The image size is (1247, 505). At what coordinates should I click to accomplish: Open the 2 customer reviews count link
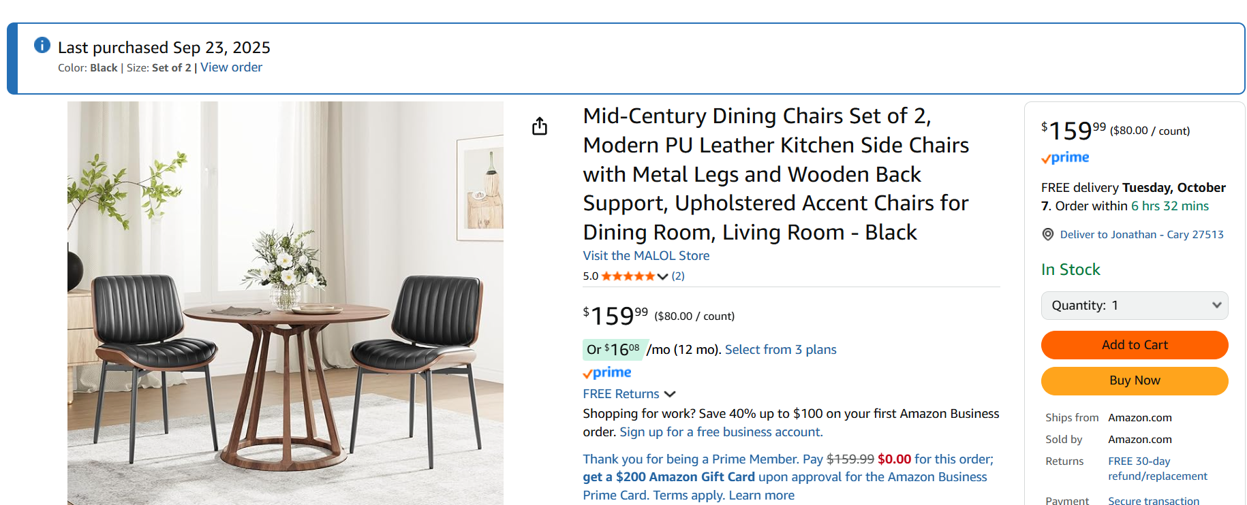678,276
